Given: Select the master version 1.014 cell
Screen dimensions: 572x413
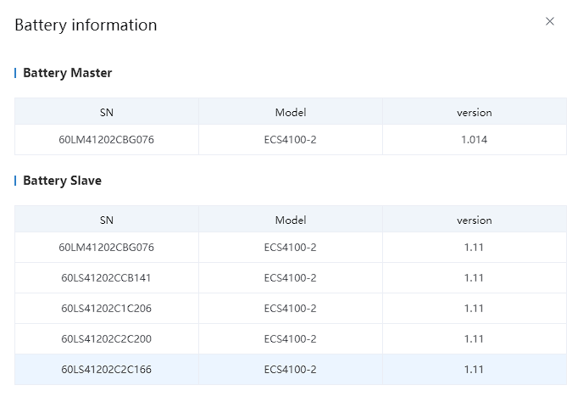Looking at the screenshot, I should (474, 139).
